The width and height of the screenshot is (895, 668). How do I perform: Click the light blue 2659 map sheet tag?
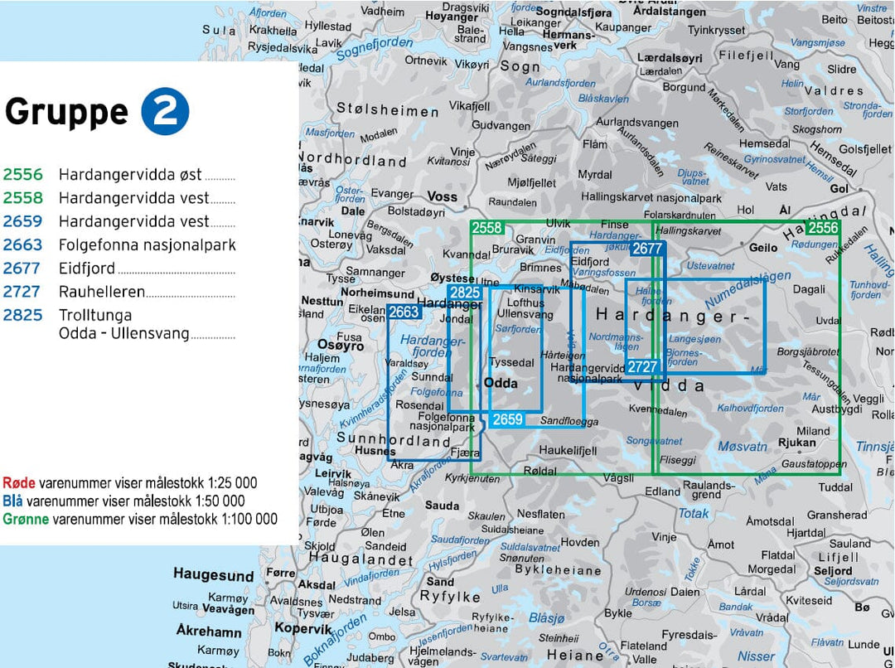click(507, 419)
